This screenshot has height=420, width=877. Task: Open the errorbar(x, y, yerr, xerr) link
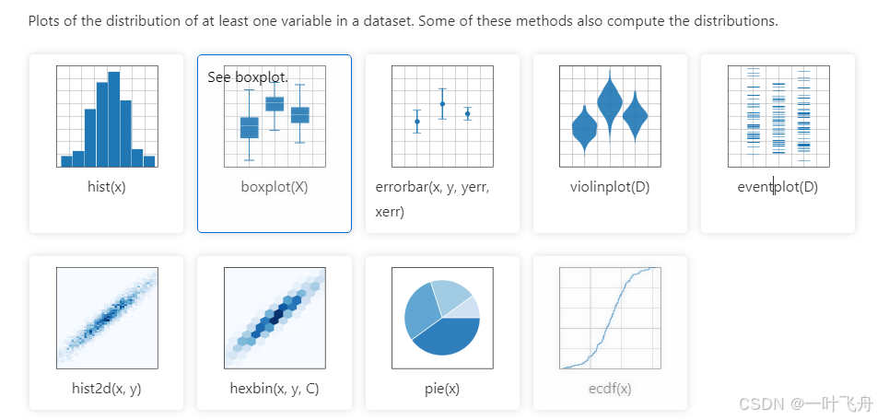click(432, 199)
